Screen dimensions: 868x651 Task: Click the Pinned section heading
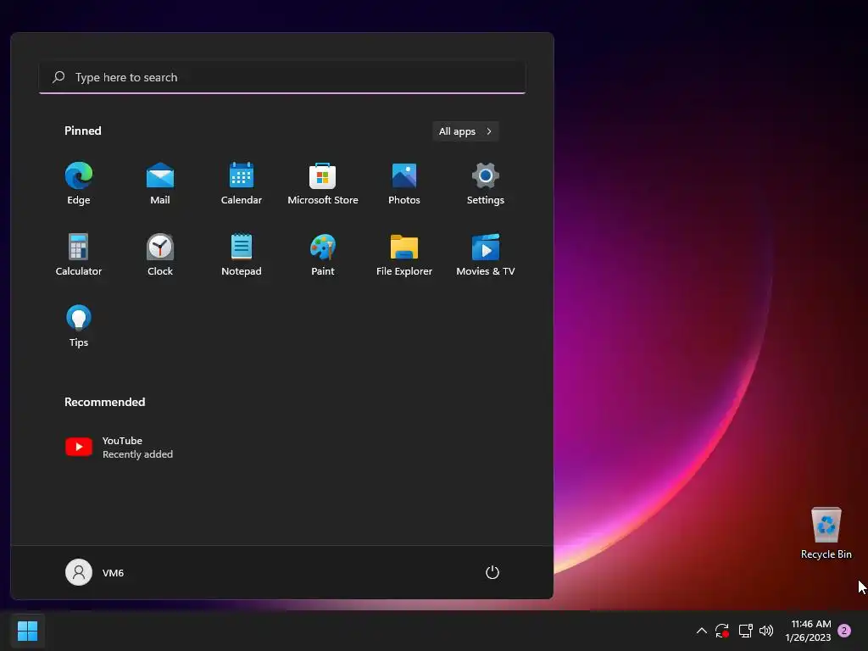click(x=83, y=131)
